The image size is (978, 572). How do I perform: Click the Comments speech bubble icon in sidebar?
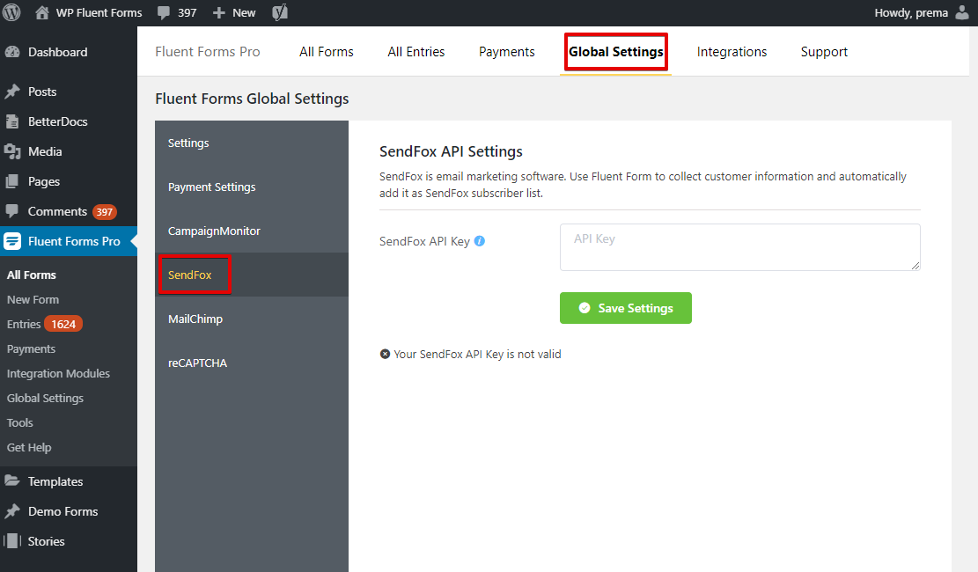12,211
